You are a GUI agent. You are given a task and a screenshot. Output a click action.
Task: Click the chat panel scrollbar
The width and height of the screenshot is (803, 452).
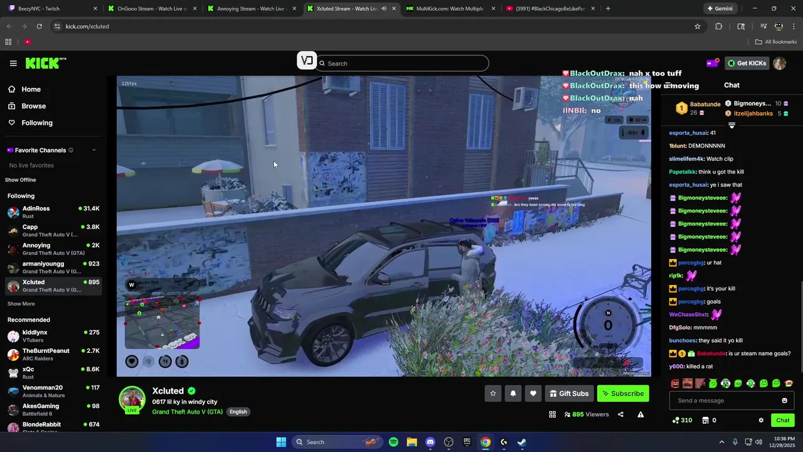point(800,326)
